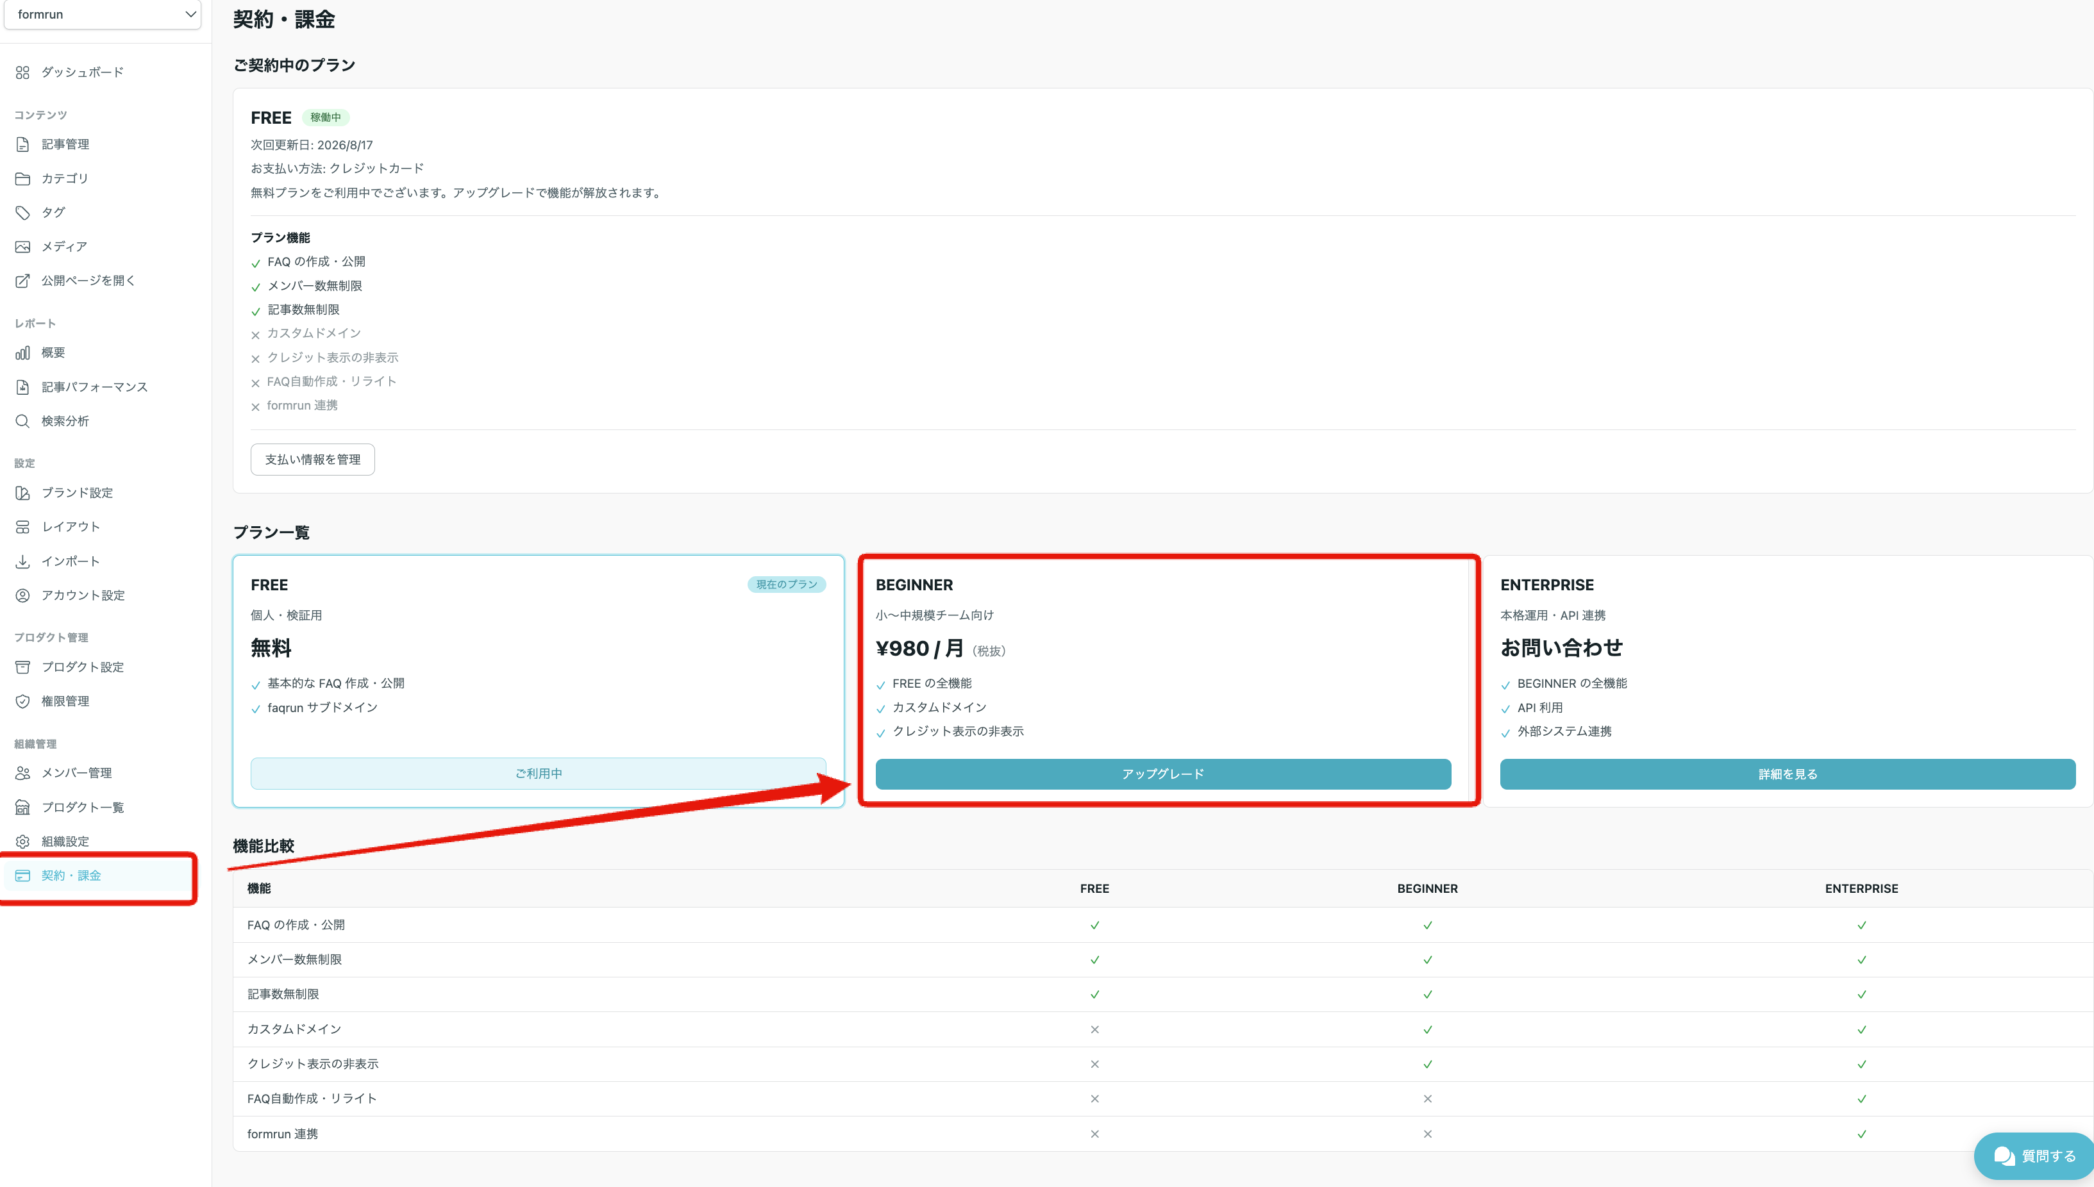Click the アカウント設定 user icon
Viewport: 2094px width, 1187px height.
point(23,596)
